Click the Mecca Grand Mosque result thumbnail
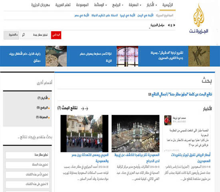Screen dimensions: 220x192 pos(136,134)
